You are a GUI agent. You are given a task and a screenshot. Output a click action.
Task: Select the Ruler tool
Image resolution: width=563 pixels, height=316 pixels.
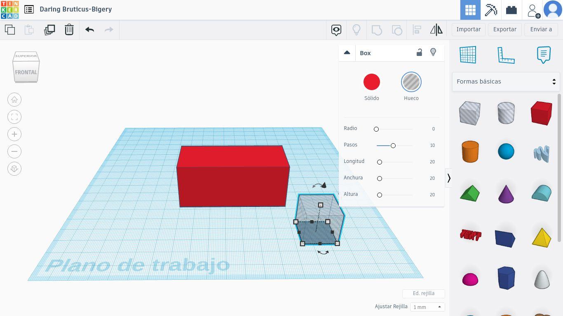point(506,55)
